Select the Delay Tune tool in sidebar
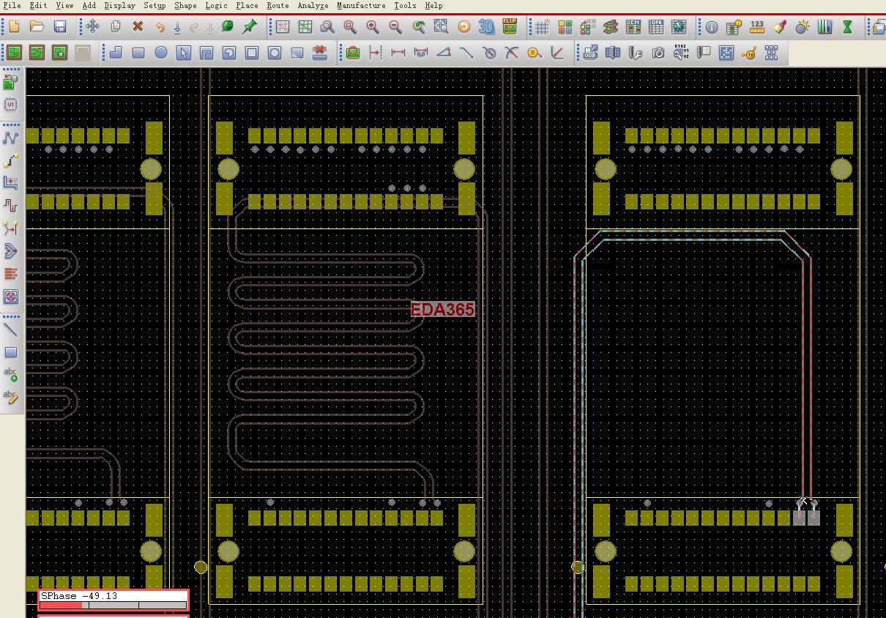886x618 pixels. pyautogui.click(x=10, y=205)
